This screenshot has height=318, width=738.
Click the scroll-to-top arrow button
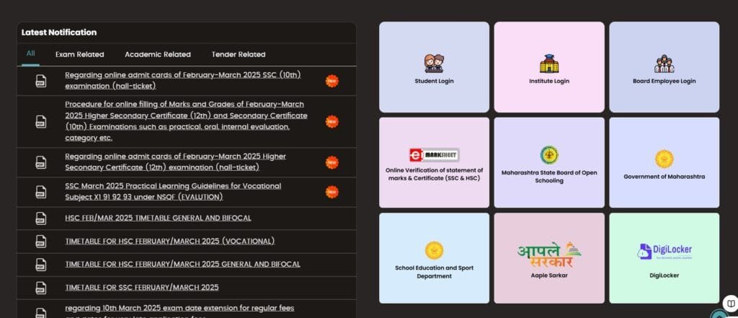pos(719,314)
